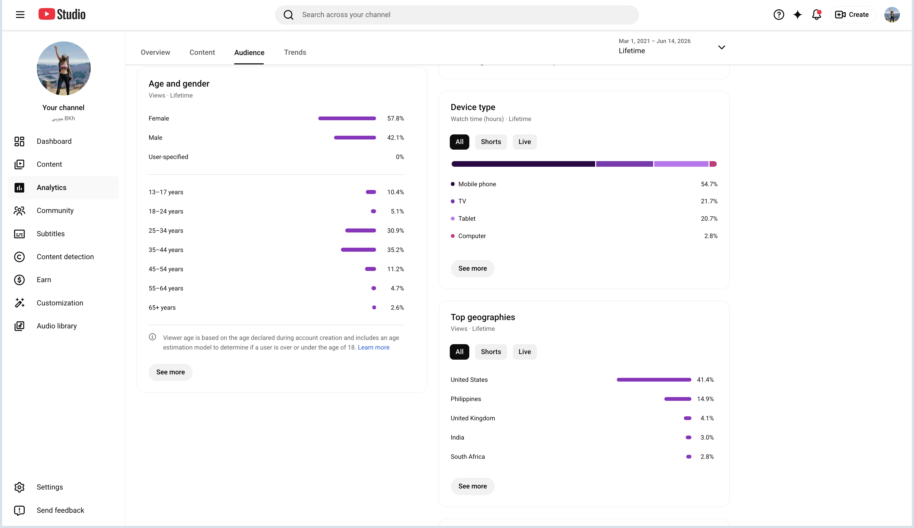Click the India row label
Screen dimensions: 914x528
coord(457,437)
